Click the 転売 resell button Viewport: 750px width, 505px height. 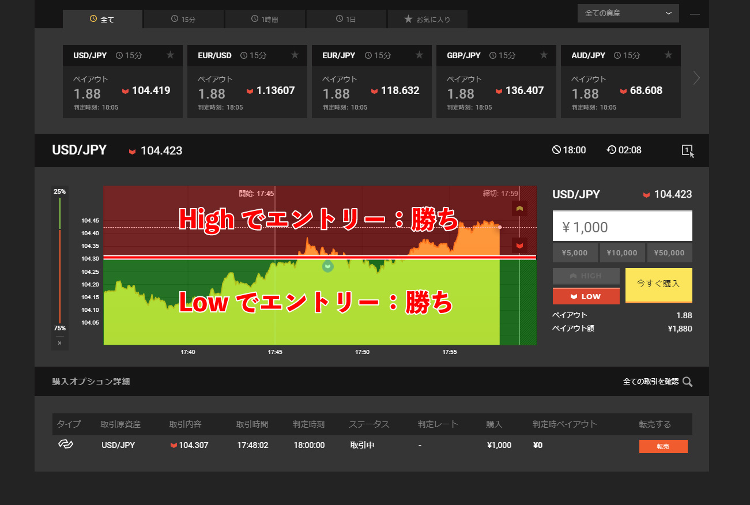[x=664, y=446]
